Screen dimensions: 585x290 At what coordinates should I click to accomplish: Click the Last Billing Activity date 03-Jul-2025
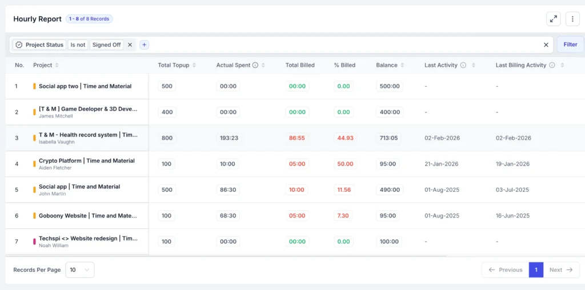pyautogui.click(x=512, y=190)
